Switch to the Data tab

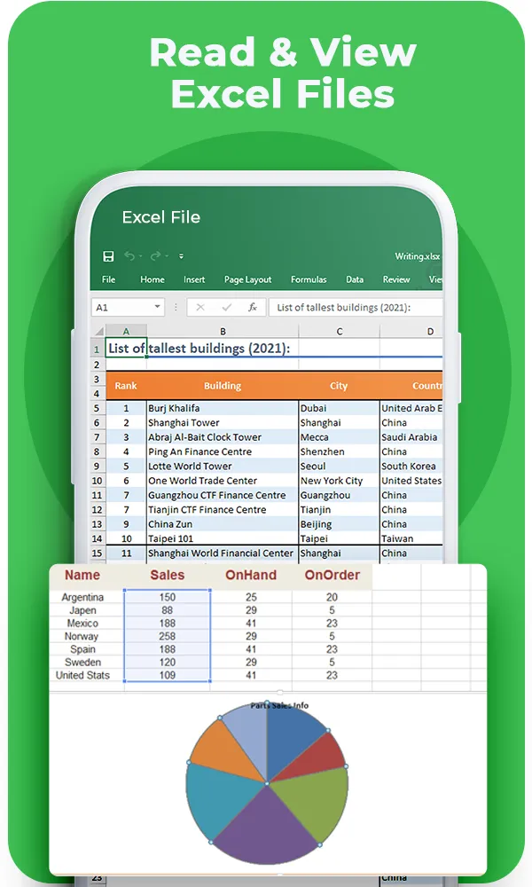click(355, 279)
